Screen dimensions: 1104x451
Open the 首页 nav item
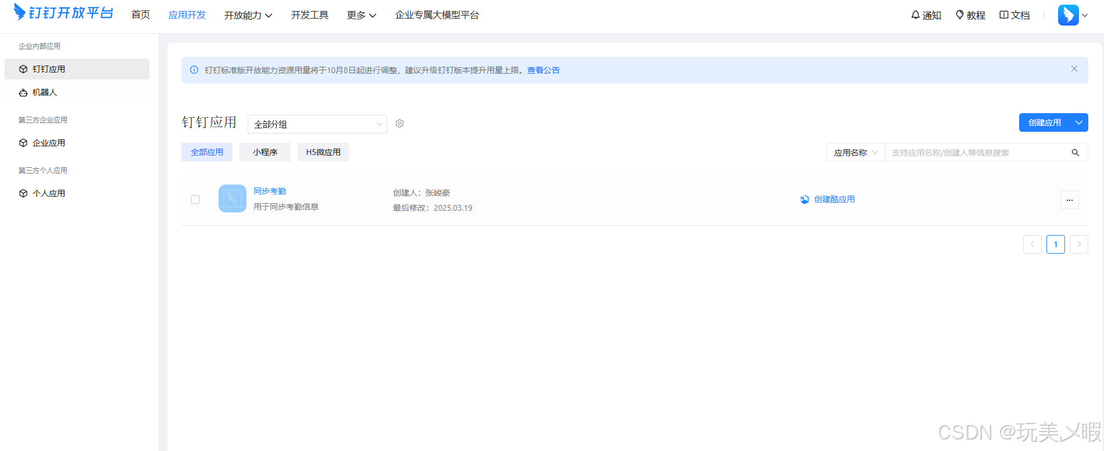point(141,15)
